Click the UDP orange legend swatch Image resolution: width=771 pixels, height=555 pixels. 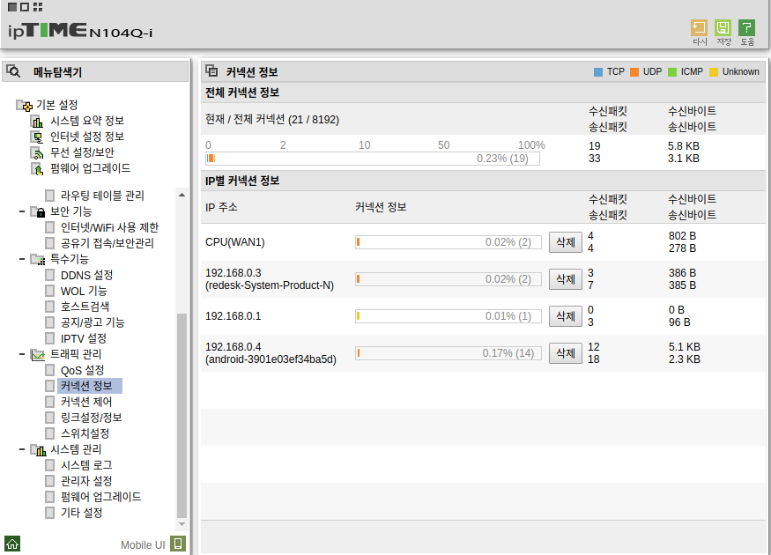click(634, 72)
